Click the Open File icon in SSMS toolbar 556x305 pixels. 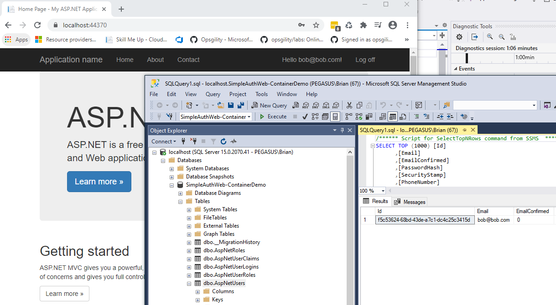221,105
